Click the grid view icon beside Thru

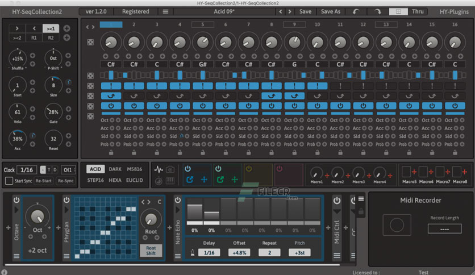pyautogui.click(x=398, y=11)
